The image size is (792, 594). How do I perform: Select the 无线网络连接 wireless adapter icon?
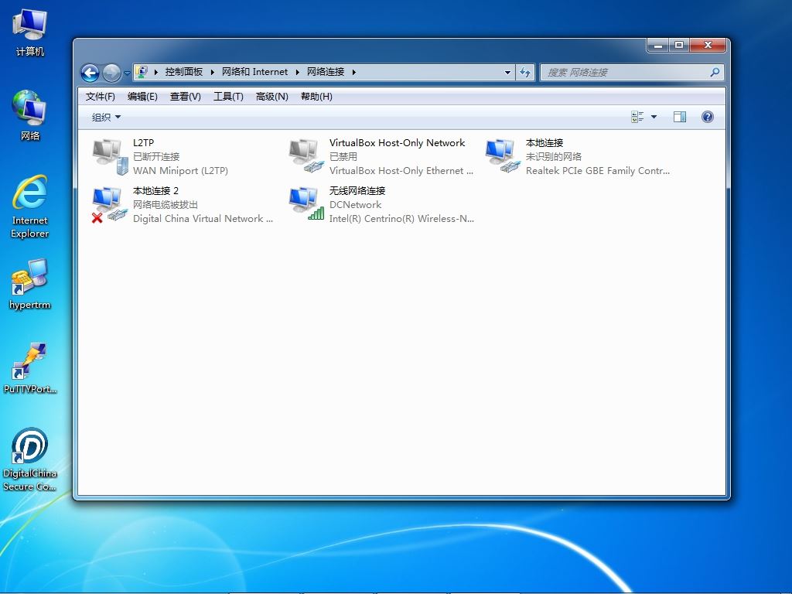point(306,204)
